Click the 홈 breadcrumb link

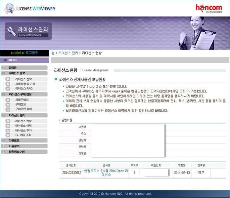pos(53,53)
